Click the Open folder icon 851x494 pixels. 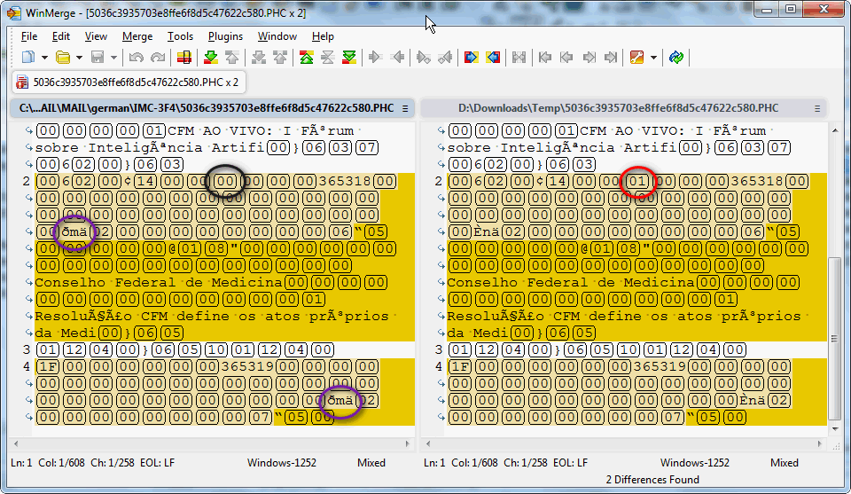pos(63,58)
